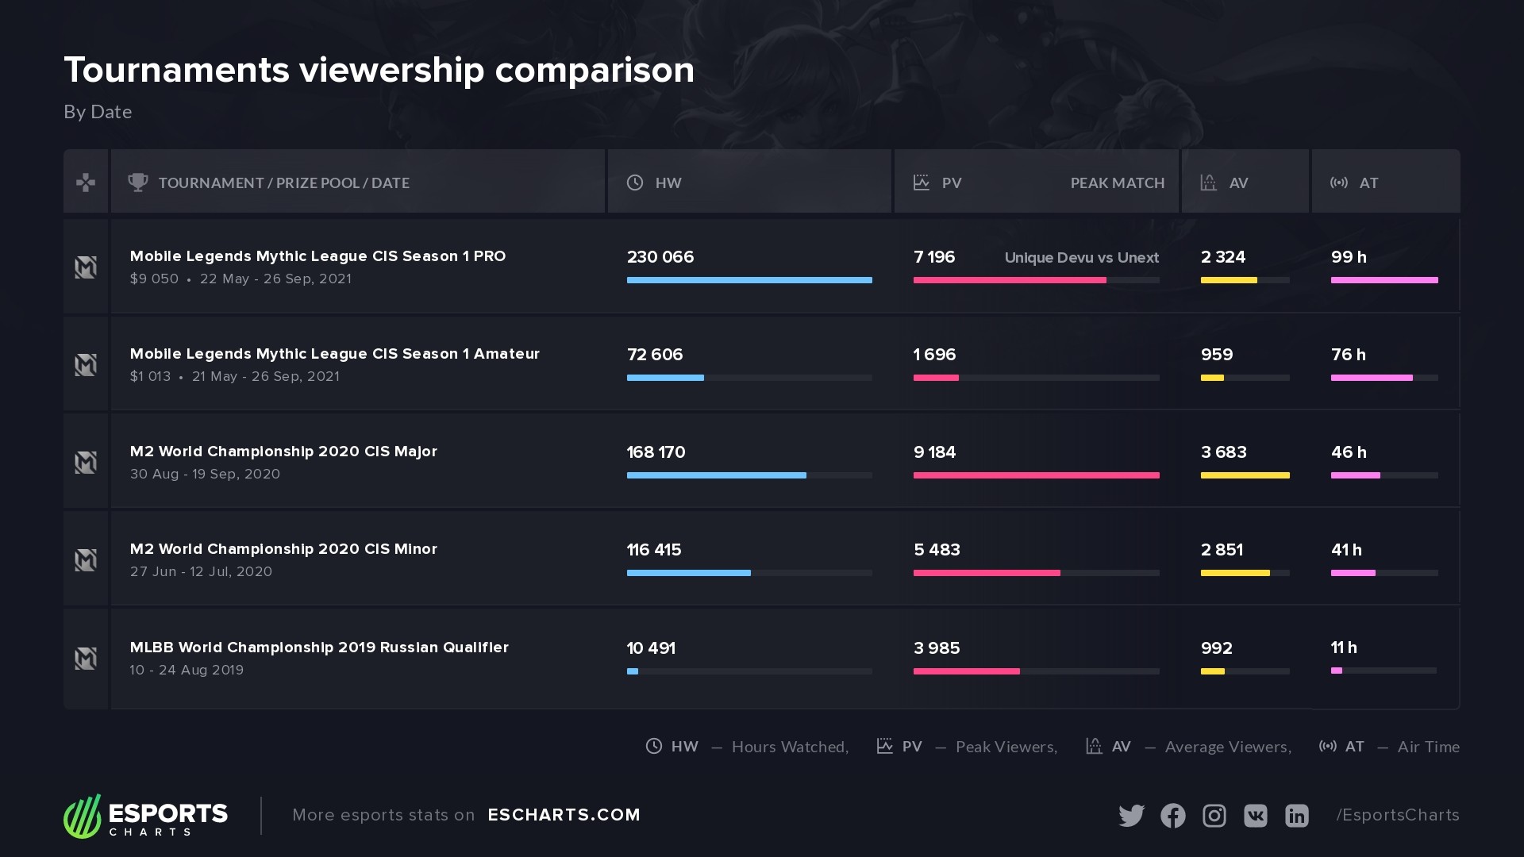
Task: Click the blue 230 066 hours watched bar
Action: point(749,280)
